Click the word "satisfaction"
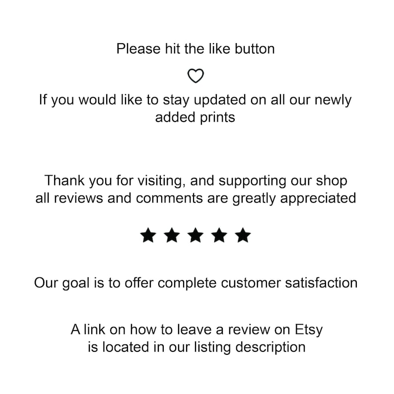Viewport: 394px width, 394px height. click(322, 283)
